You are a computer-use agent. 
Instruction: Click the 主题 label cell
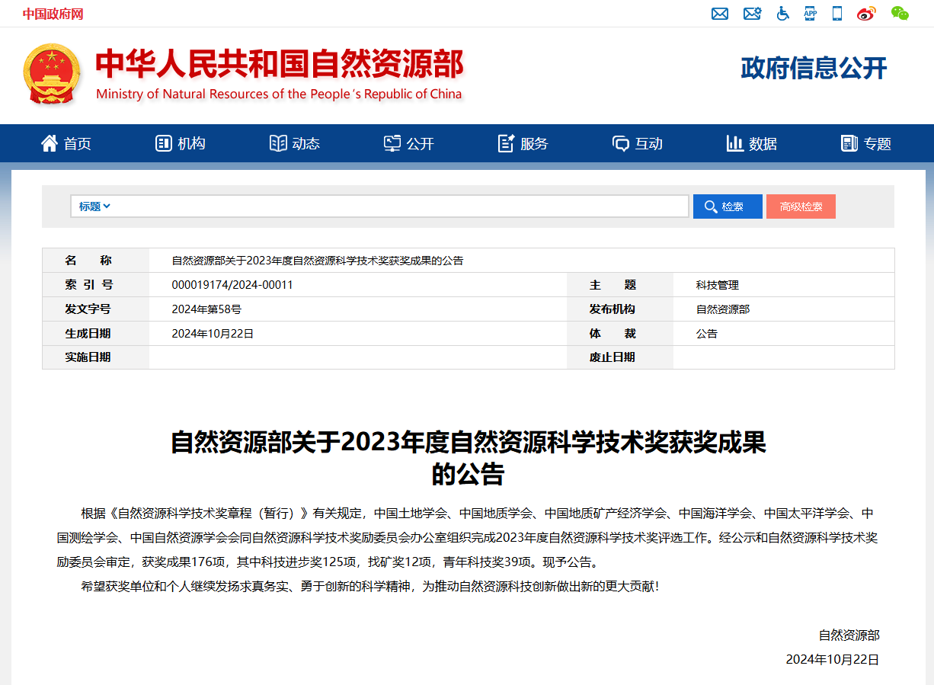tap(620, 285)
